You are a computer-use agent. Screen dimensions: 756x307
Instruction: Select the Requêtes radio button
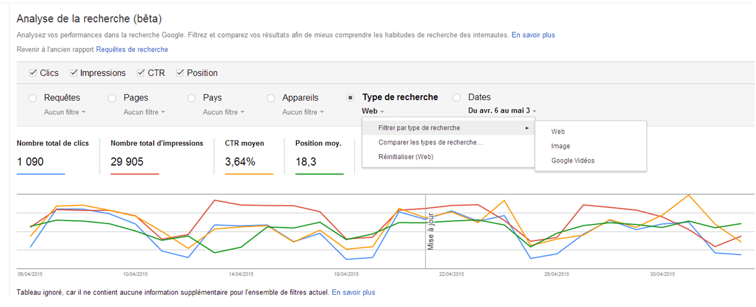point(33,98)
